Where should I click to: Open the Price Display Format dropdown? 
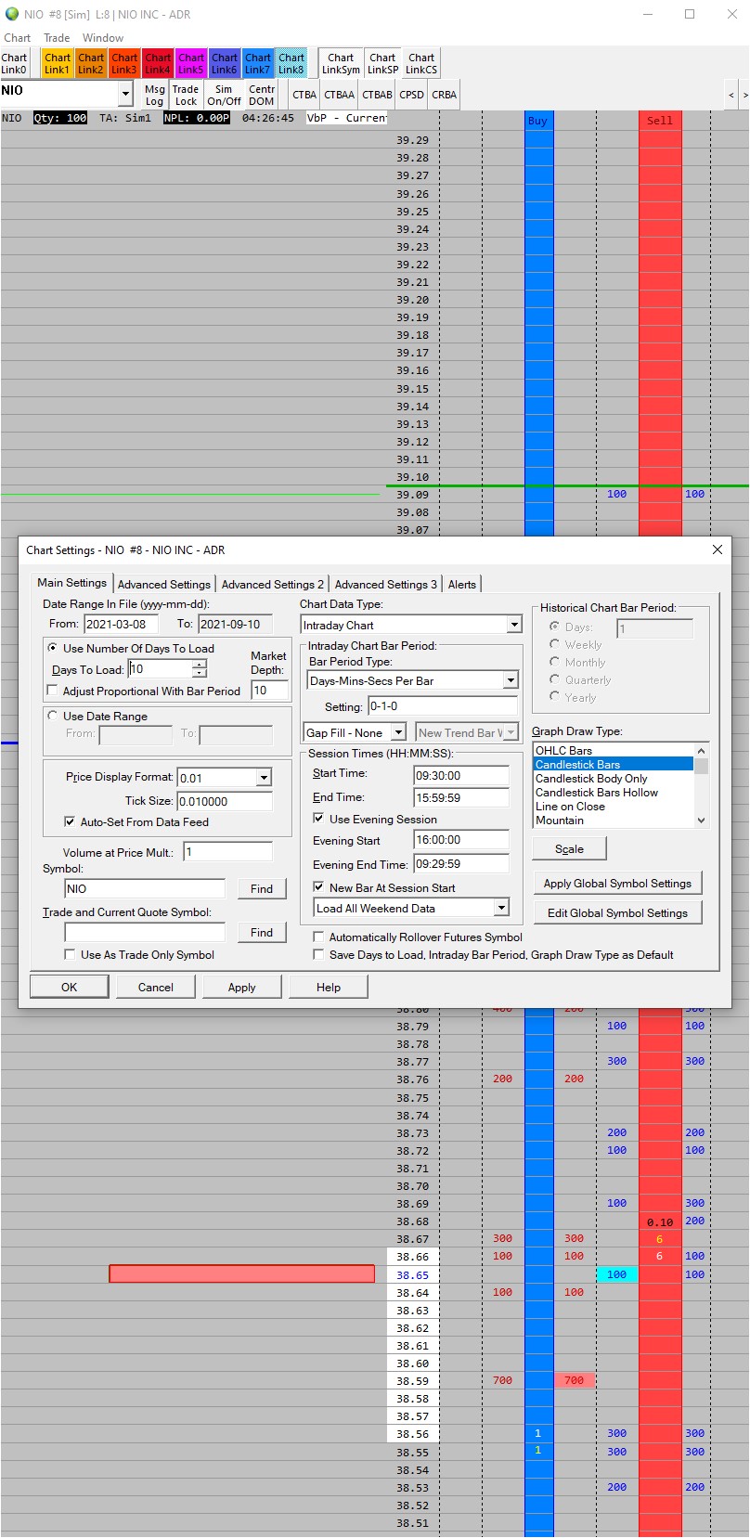click(x=264, y=778)
